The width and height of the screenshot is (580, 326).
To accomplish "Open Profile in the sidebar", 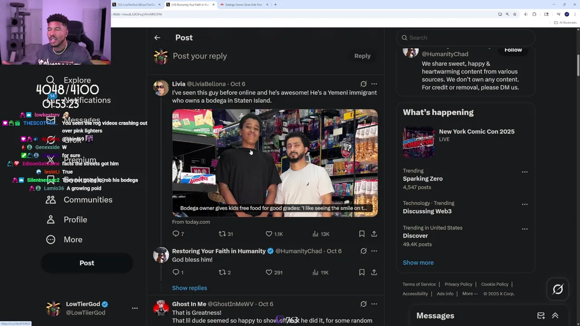I will pyautogui.click(x=66, y=220).
